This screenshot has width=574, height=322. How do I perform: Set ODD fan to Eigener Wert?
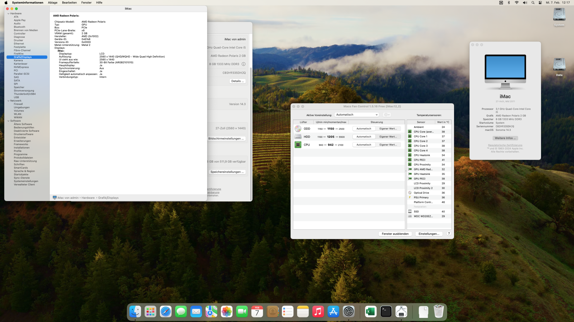[x=388, y=129]
